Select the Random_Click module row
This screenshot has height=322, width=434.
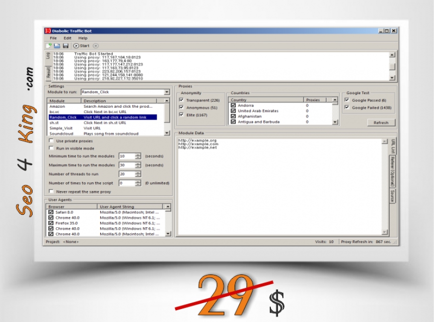(x=103, y=117)
